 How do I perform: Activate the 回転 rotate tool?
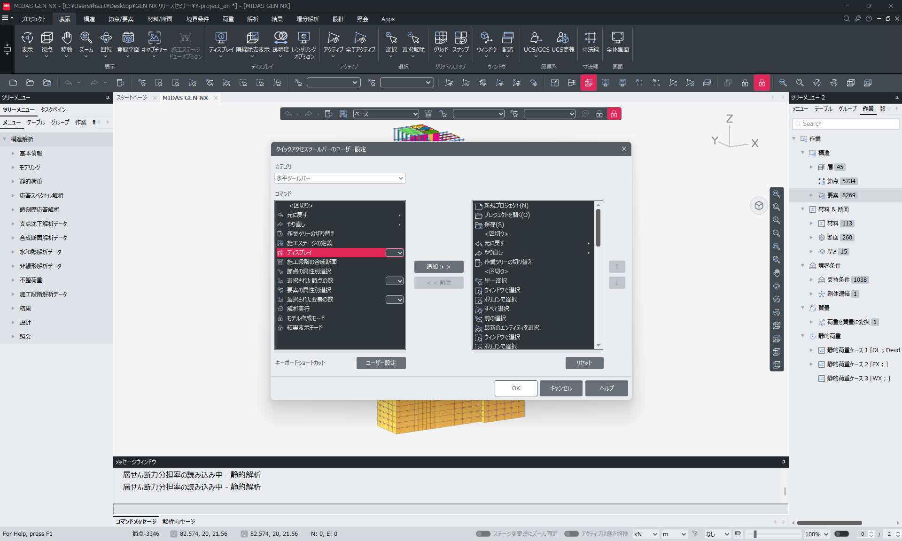tap(106, 43)
